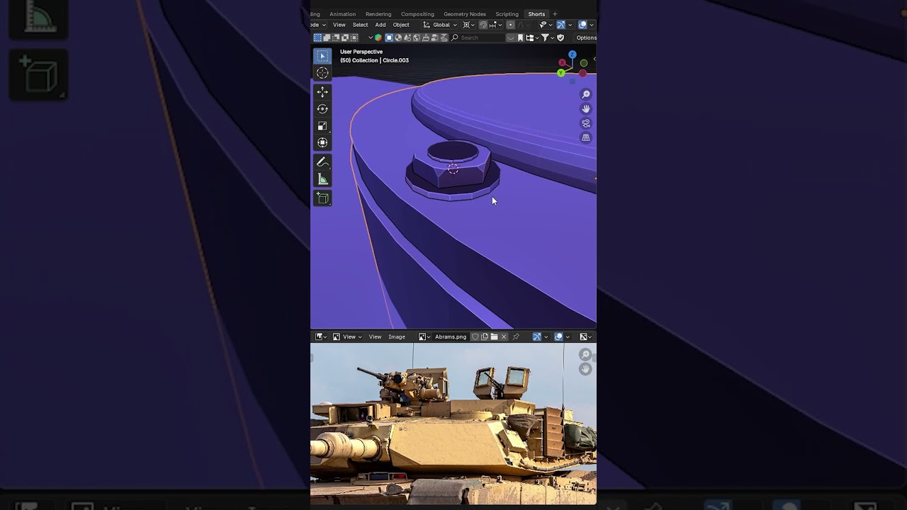Click image editor zoom magnifier
This screenshot has width=907, height=510.
click(585, 354)
